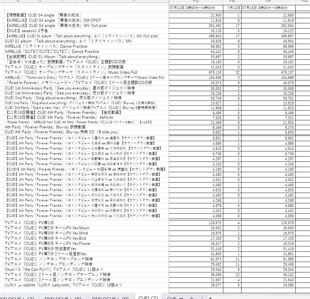310x299 pixels.
Task: Select the 'CUE! 3rd Party「Start a new line」' cell
Action: (86, 108)
